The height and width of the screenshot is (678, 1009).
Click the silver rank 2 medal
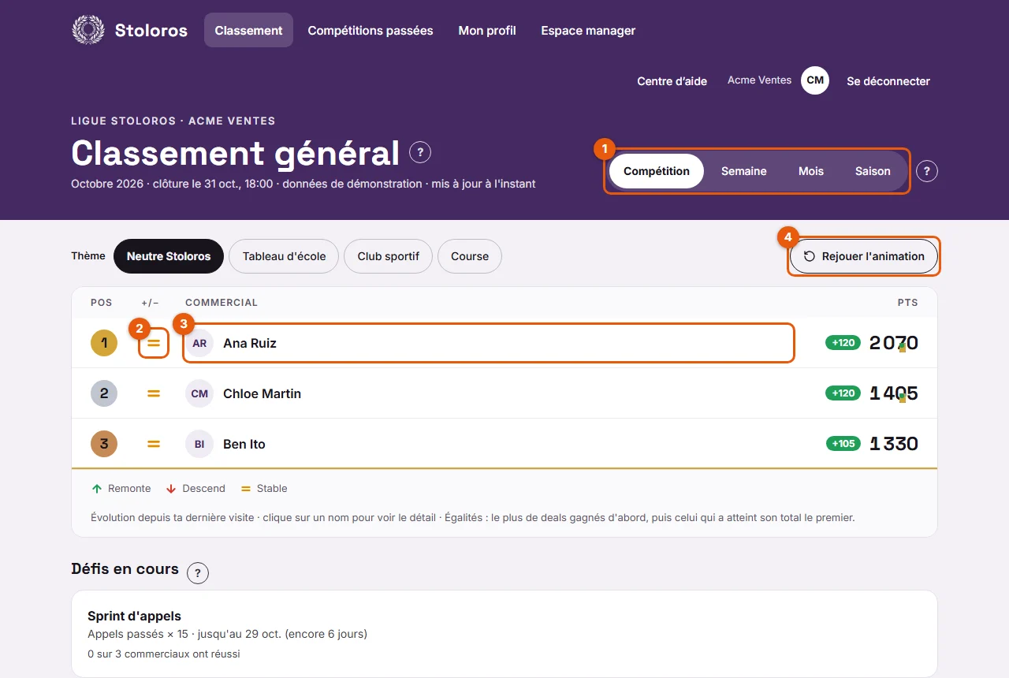tap(104, 393)
